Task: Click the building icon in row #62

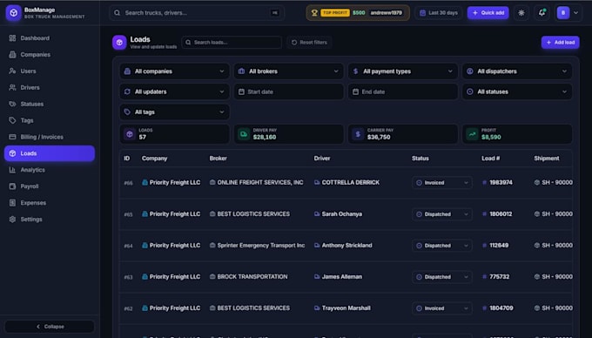Action: pos(145,308)
